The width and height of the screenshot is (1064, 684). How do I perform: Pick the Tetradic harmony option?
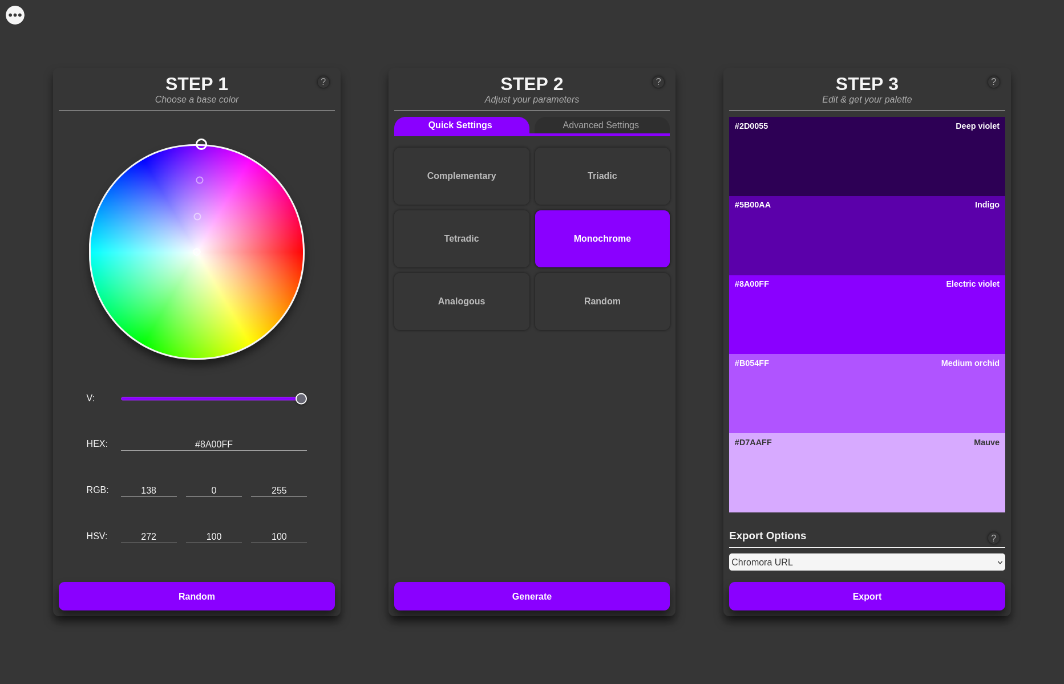click(462, 239)
